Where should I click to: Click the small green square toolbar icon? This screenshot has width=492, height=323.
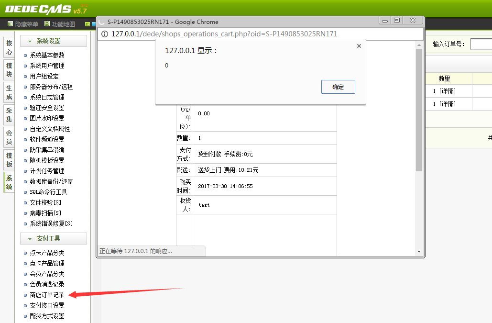87,24
